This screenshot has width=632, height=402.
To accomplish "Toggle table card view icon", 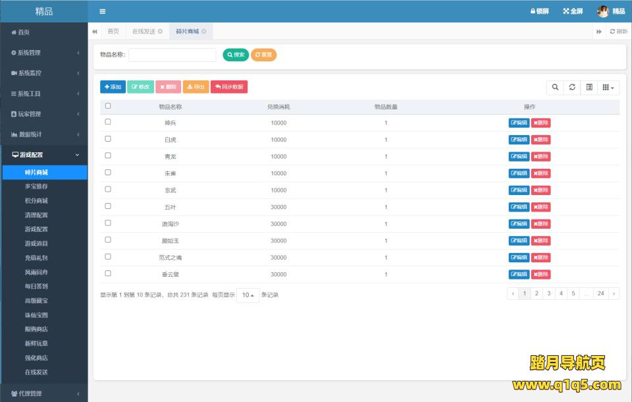I will [x=589, y=87].
